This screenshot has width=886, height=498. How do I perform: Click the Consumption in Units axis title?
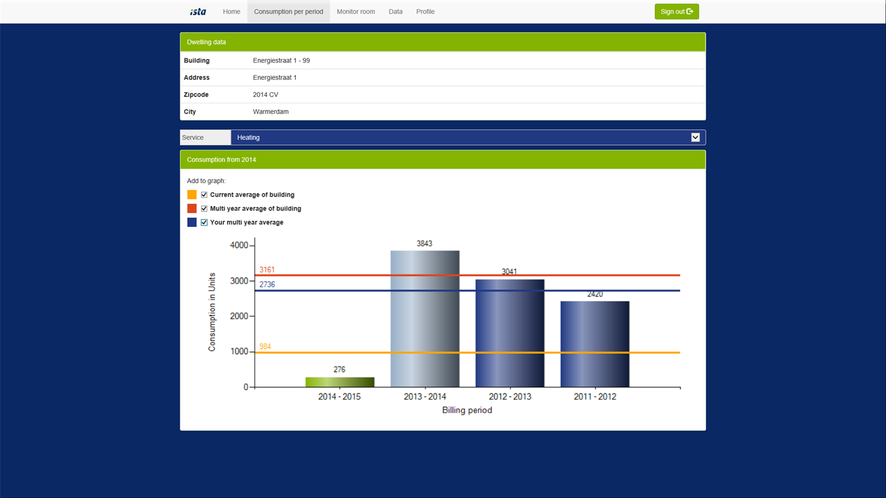(x=212, y=312)
